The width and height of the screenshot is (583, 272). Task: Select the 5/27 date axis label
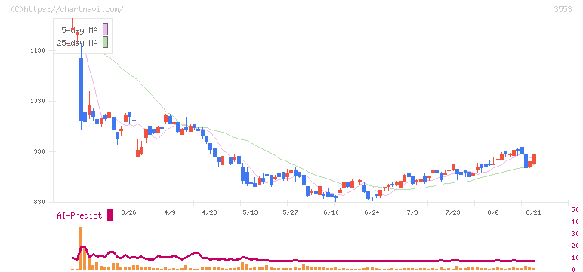click(291, 212)
